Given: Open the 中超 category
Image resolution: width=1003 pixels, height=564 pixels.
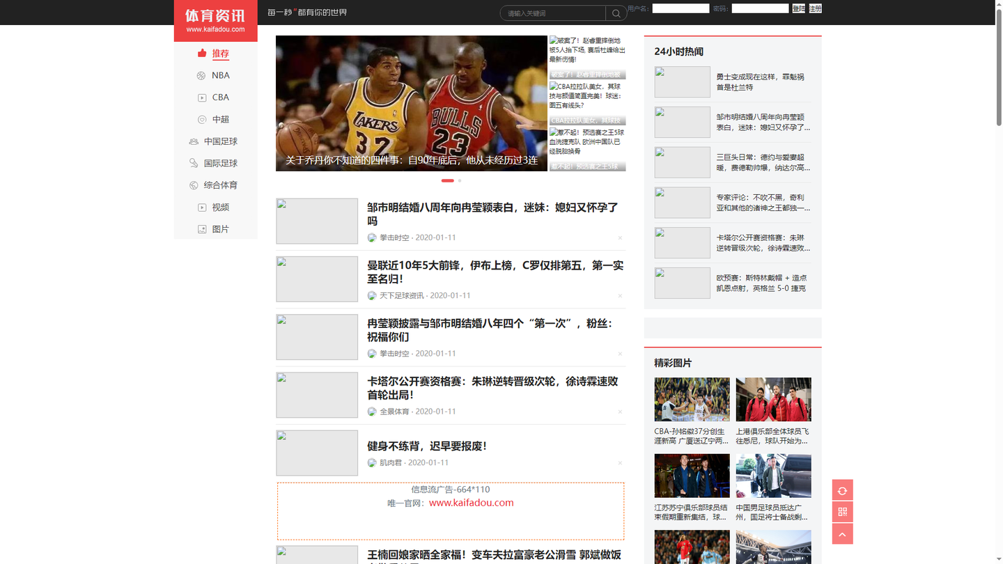Looking at the screenshot, I should [x=221, y=120].
